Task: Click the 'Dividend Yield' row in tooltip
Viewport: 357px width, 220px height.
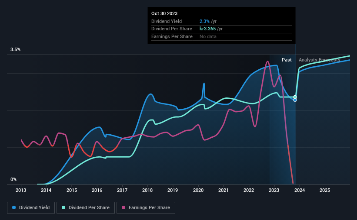Action: (x=221, y=21)
